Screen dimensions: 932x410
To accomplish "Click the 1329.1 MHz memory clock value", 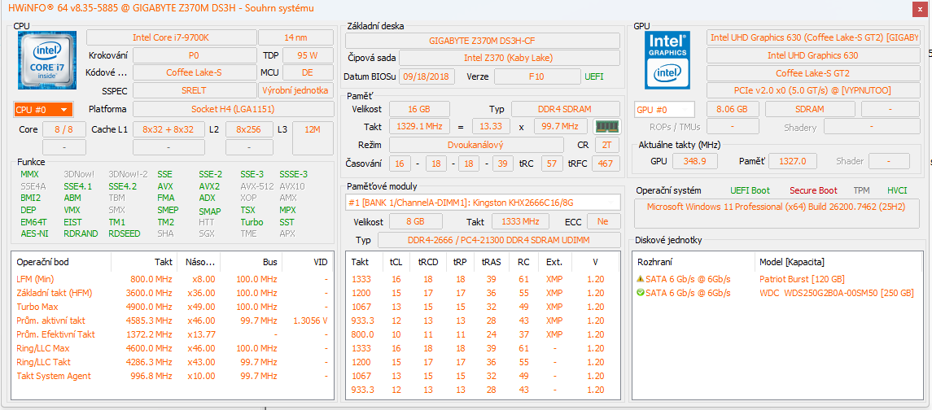I will [x=420, y=127].
